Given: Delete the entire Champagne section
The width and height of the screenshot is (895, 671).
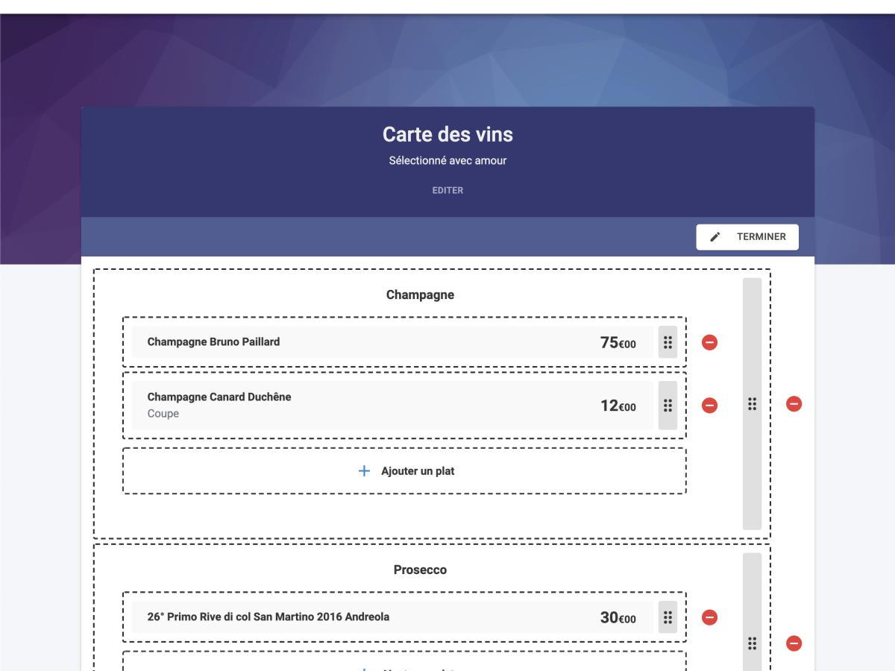Looking at the screenshot, I should coord(794,403).
